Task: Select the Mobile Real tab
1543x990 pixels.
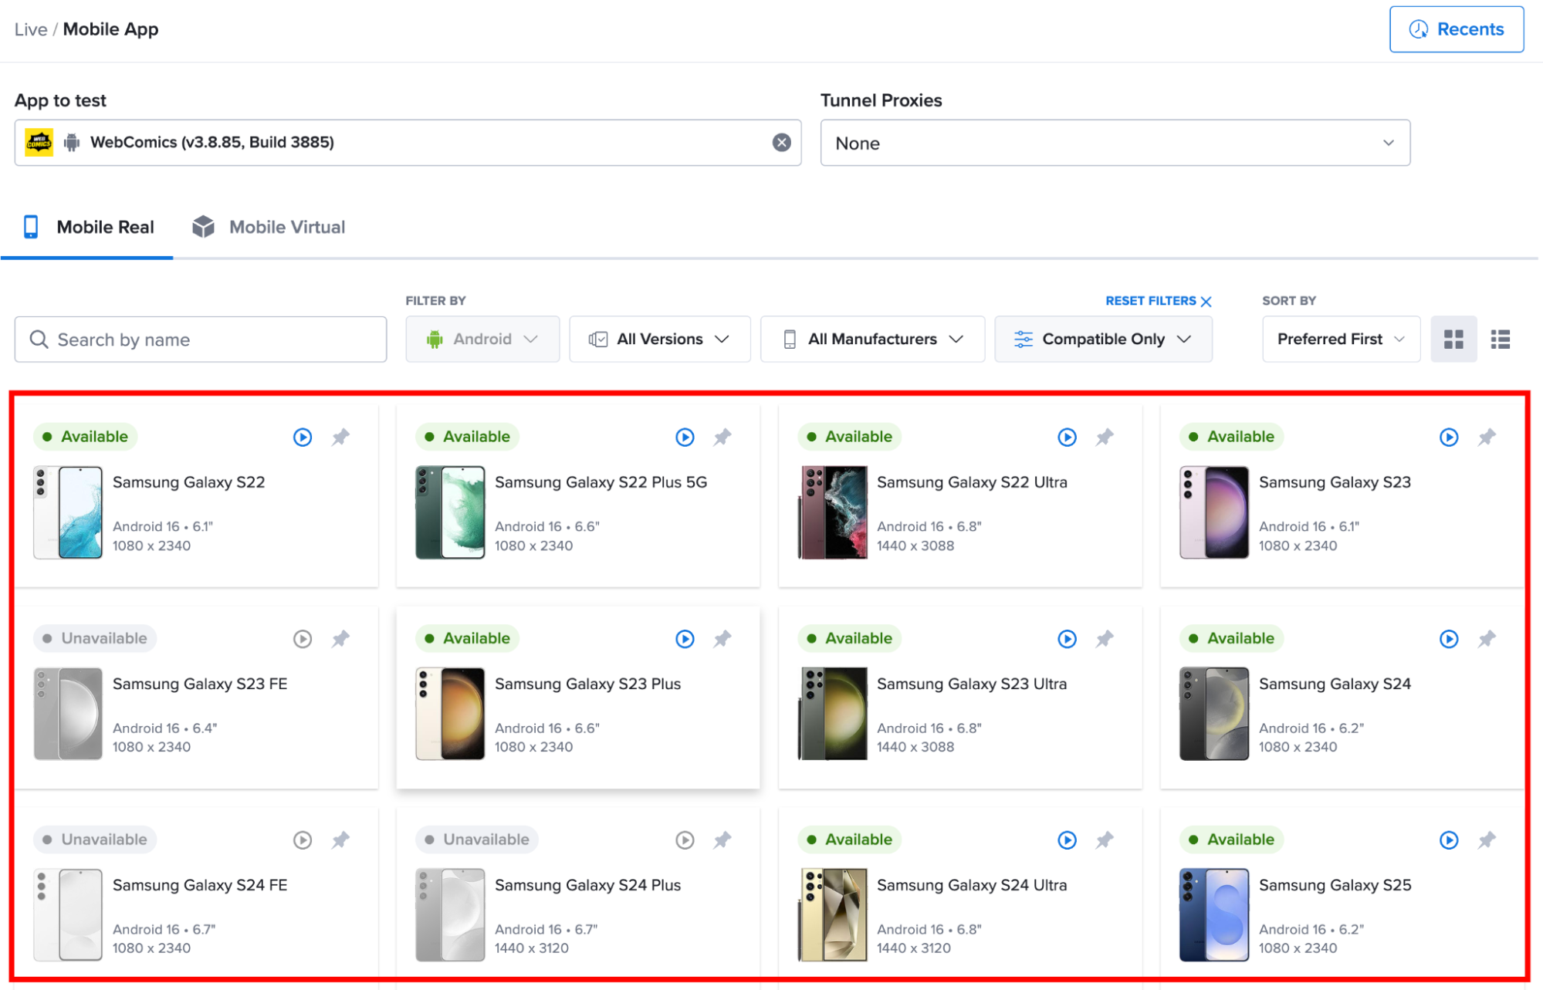Action: pos(87,228)
